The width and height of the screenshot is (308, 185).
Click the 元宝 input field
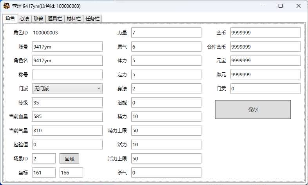265,61
